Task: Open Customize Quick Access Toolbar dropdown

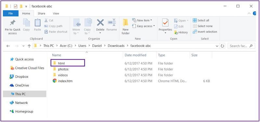Action: [26, 6]
